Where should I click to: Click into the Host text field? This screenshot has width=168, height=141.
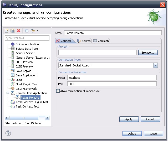[112, 78]
